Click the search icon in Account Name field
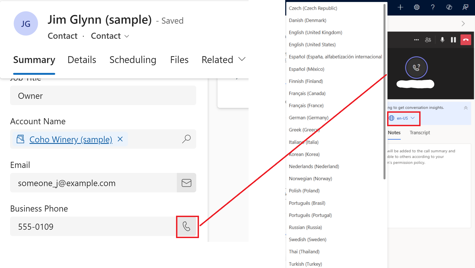475x268 pixels. pyautogui.click(x=186, y=139)
